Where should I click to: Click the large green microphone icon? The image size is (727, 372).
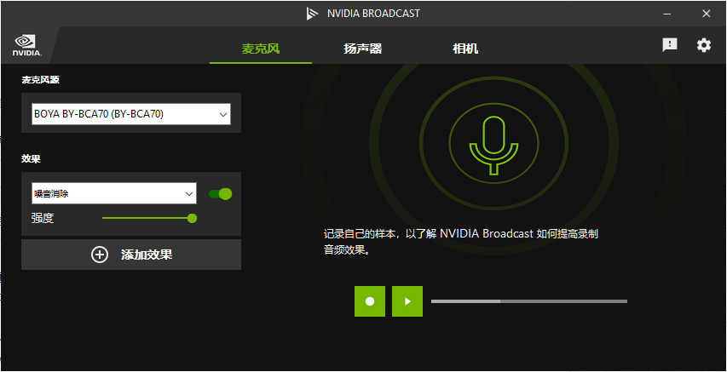coord(493,146)
